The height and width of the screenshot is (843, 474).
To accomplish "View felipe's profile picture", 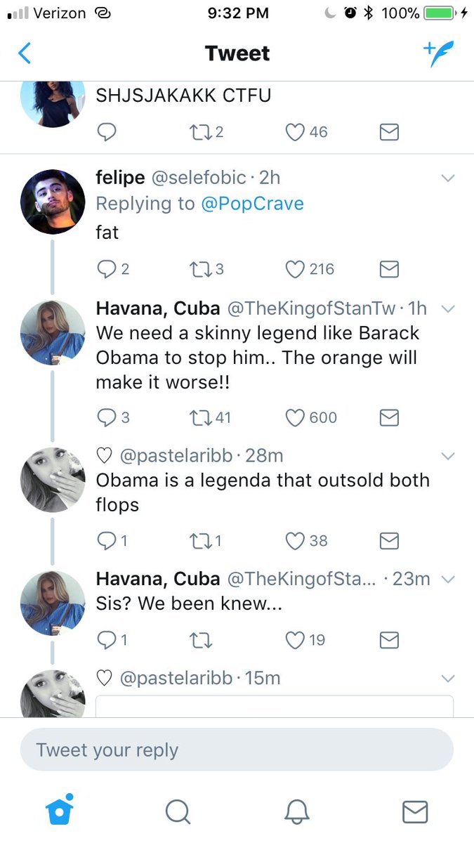I will click(x=53, y=201).
